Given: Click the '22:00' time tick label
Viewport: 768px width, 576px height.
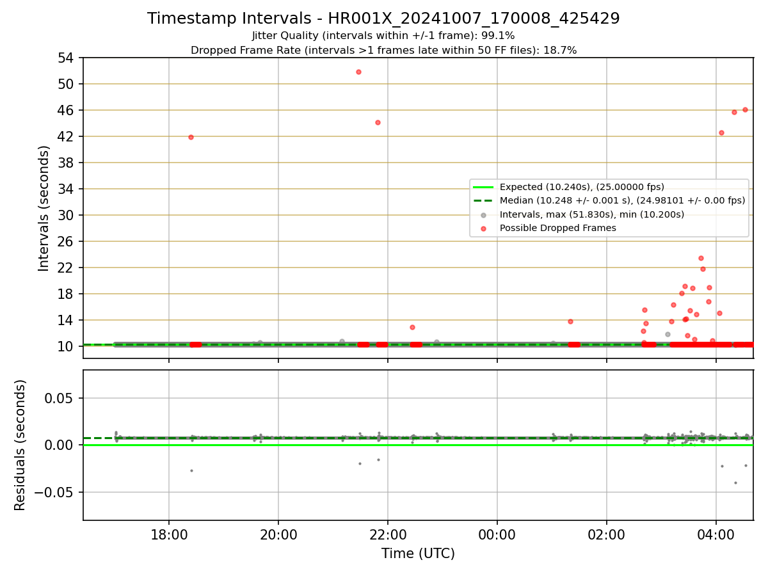Looking at the screenshot, I should 388,534.
